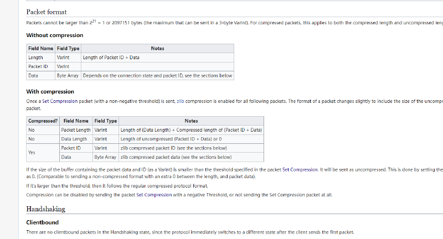Click the "With compression" subheading
The image size is (443, 239).
tap(50, 91)
